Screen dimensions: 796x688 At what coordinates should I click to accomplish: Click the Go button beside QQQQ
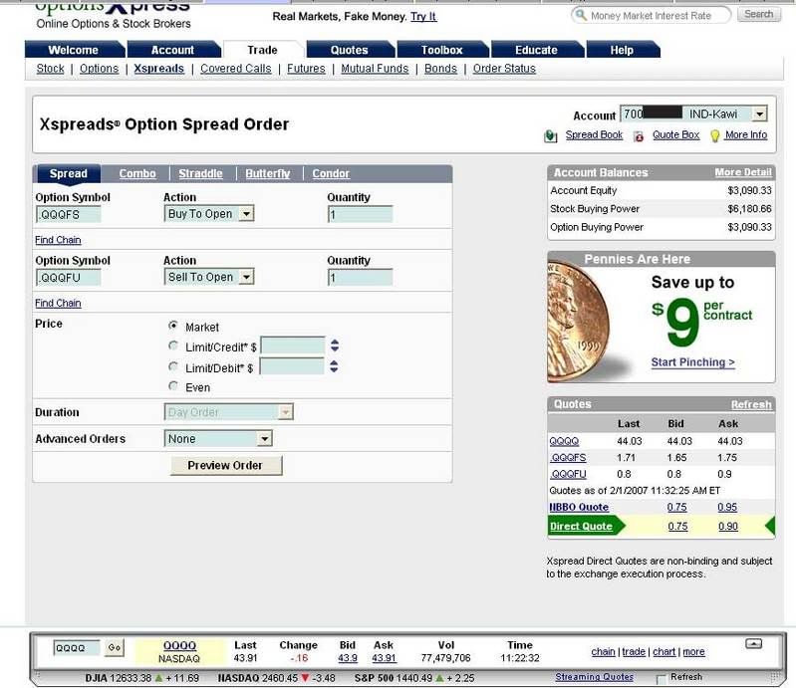(115, 648)
